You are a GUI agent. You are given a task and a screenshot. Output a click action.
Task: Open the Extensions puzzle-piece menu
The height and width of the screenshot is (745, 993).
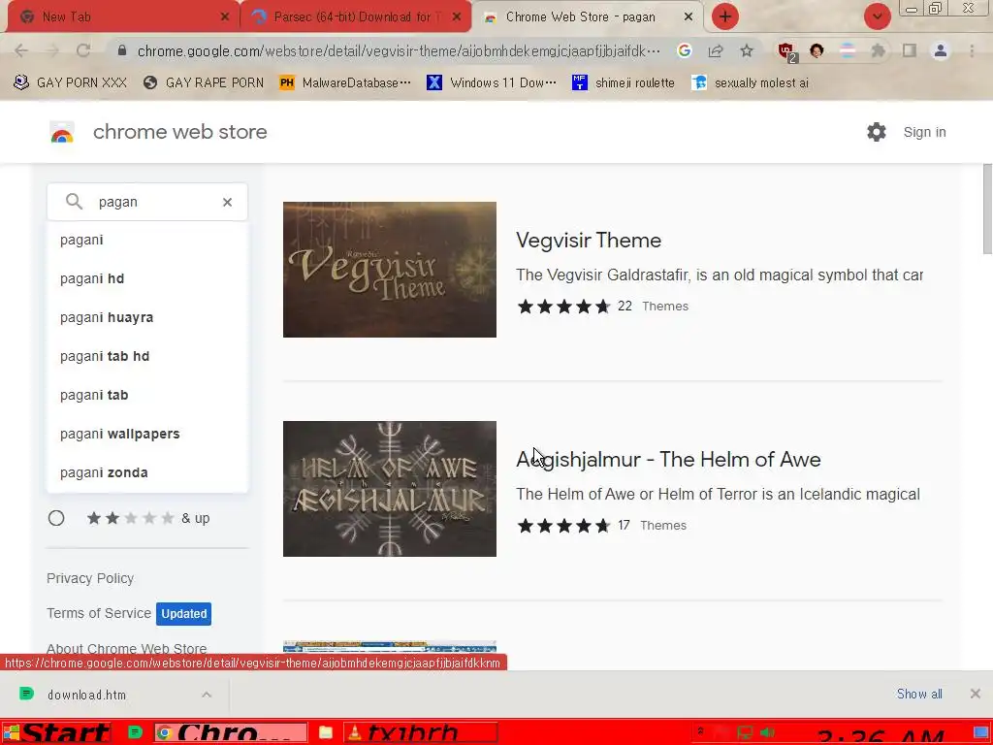tap(878, 50)
